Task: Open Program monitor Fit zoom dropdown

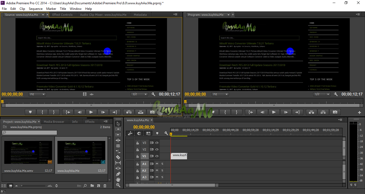Action: [x=220, y=94]
